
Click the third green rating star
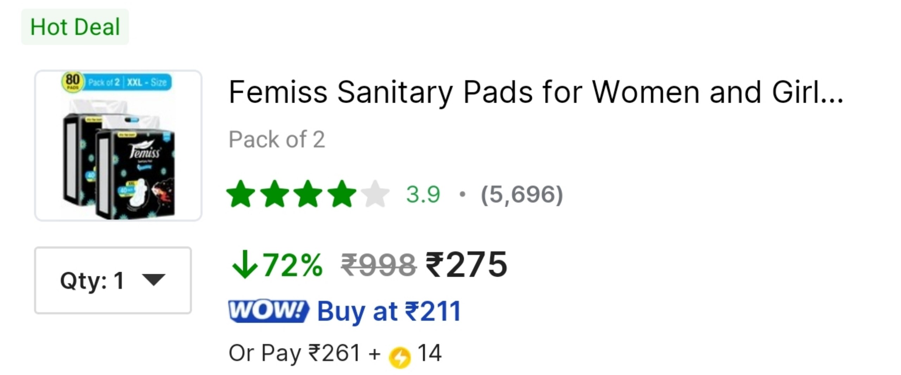pyautogui.click(x=308, y=194)
